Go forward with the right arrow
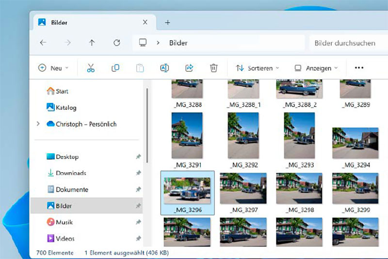This screenshot has width=388, height=259. 67,43
